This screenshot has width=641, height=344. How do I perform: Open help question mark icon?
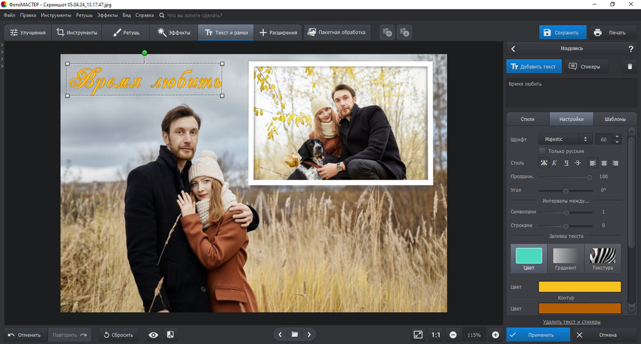[631, 49]
